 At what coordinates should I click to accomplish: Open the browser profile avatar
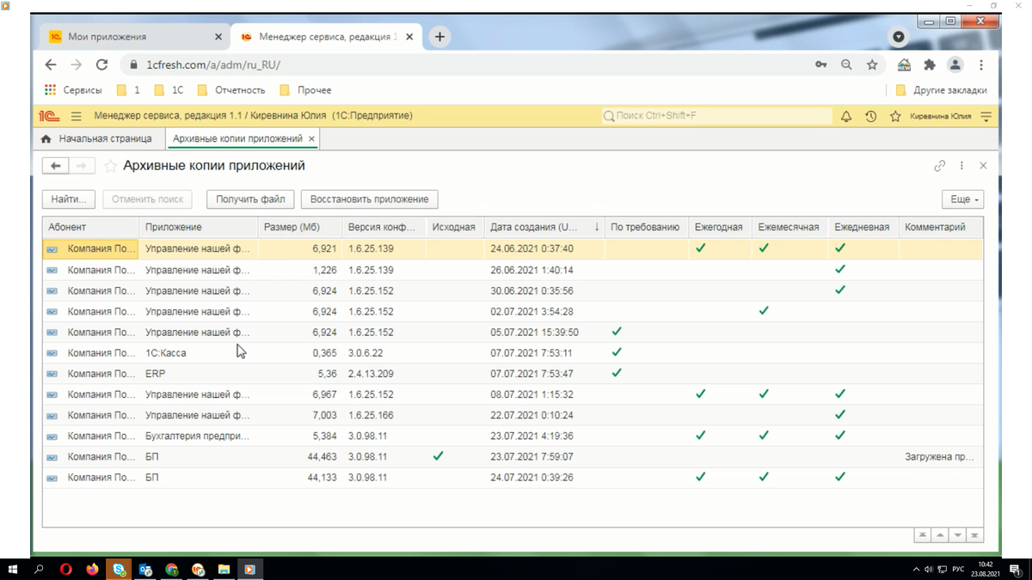click(x=955, y=64)
